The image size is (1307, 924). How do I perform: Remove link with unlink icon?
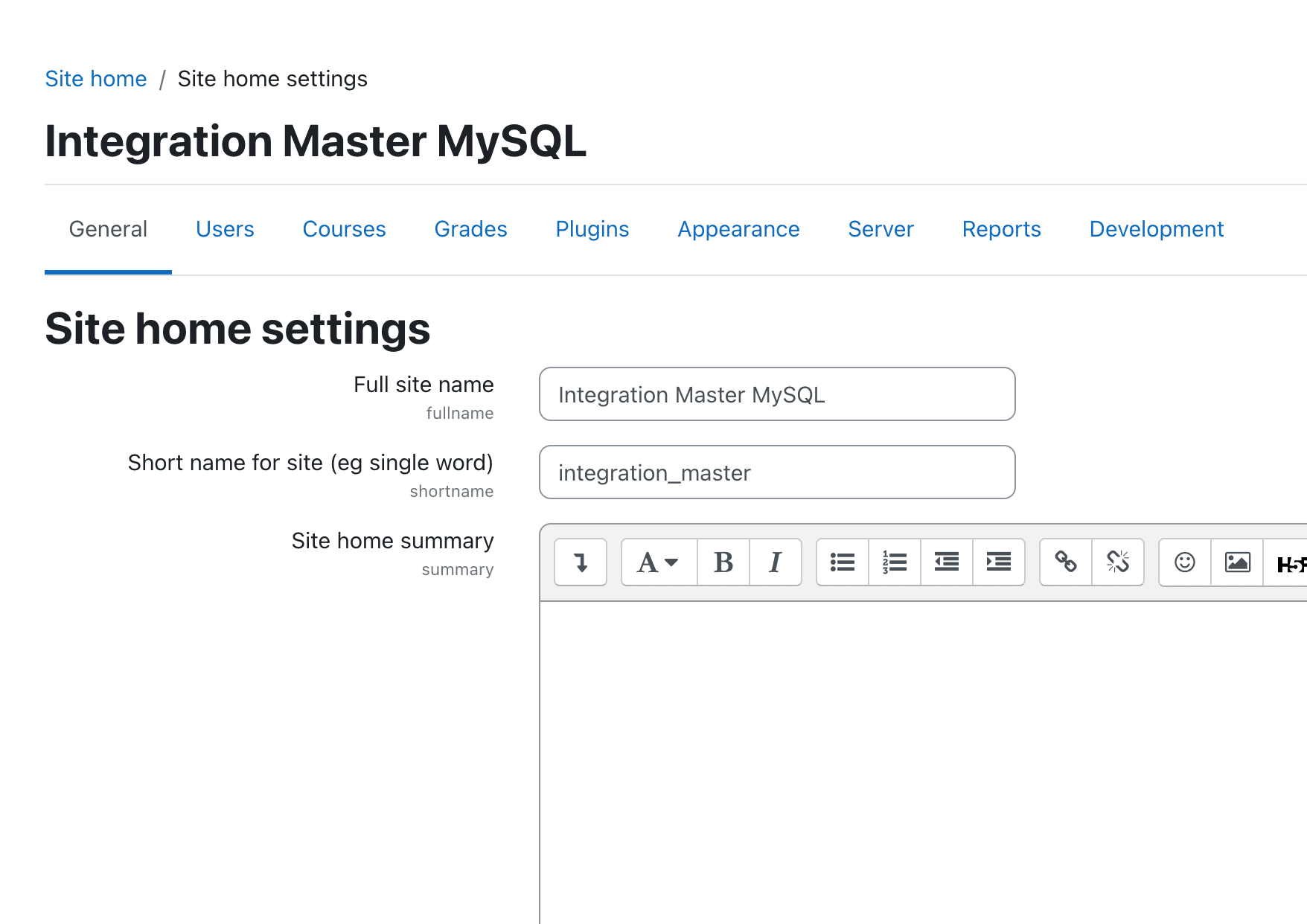coord(1118,562)
